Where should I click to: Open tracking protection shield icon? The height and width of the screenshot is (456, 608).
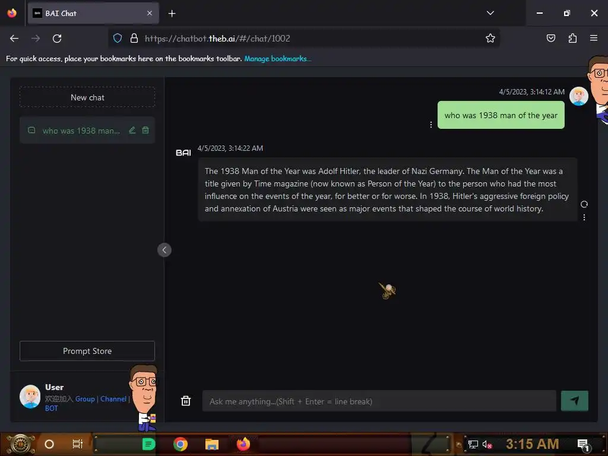coord(118,38)
